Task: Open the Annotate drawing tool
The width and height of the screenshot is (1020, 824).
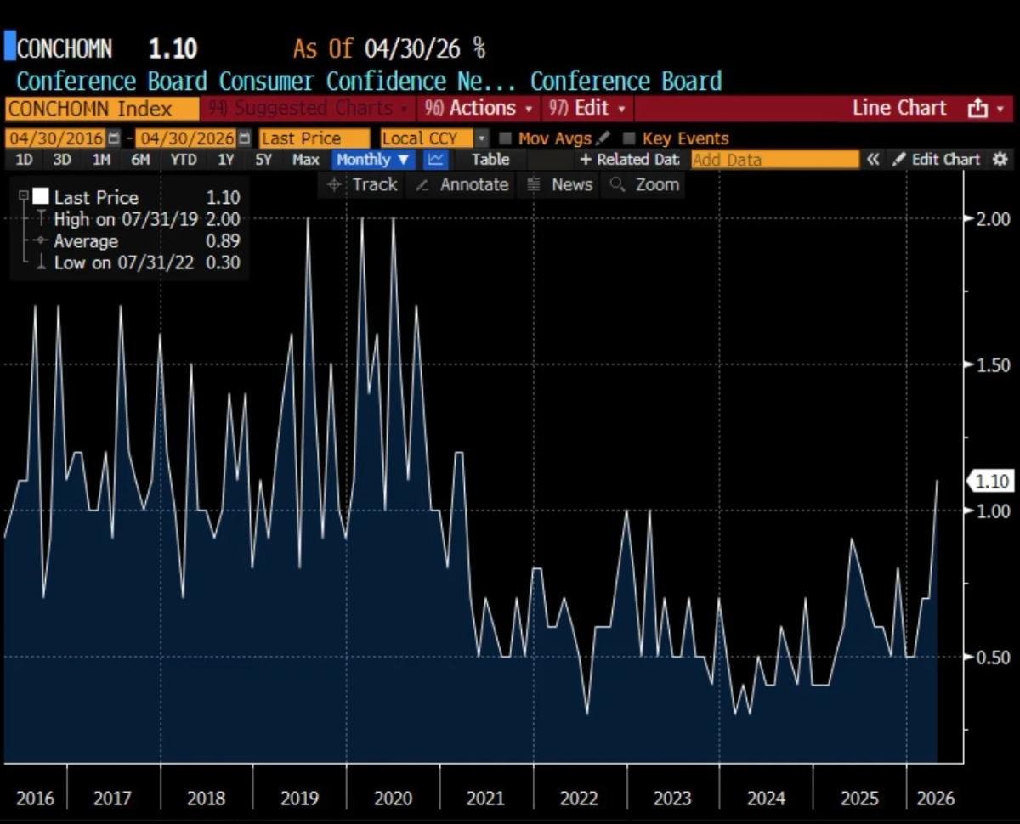Action: [x=463, y=184]
